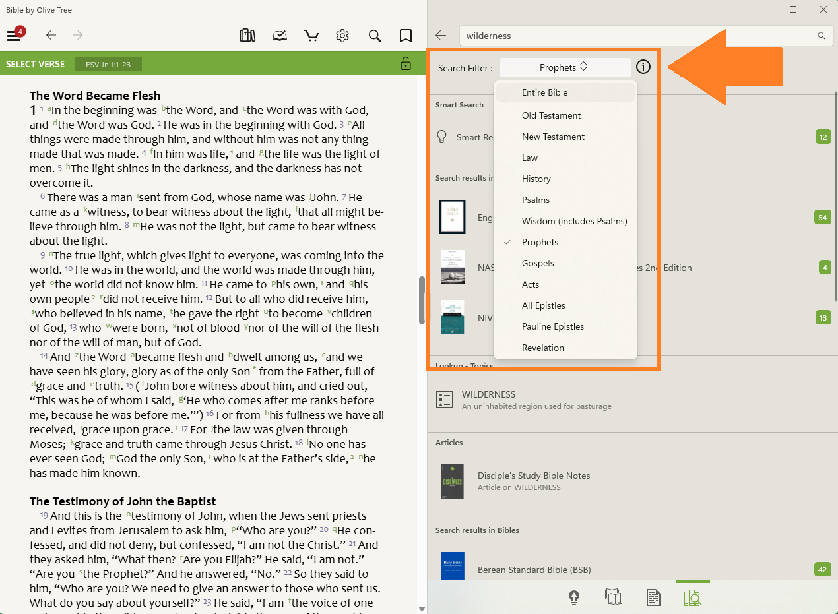Viewport: 838px width, 614px height.
Task: Click Berean Standard Bible cover thumbnail
Action: pyautogui.click(x=453, y=567)
